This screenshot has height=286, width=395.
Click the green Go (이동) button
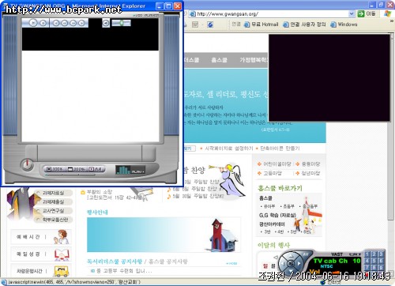(367, 13)
